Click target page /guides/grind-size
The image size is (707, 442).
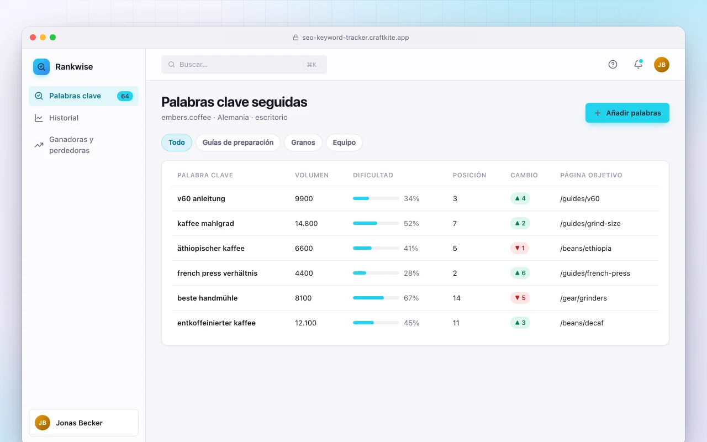coord(590,223)
